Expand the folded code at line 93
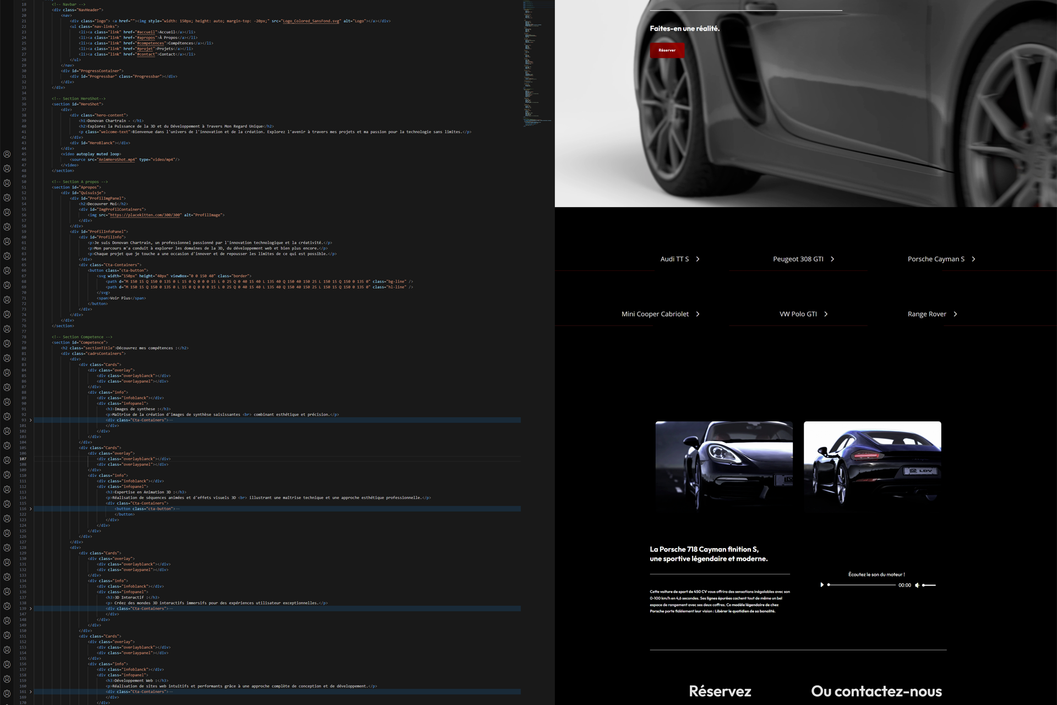 point(30,420)
